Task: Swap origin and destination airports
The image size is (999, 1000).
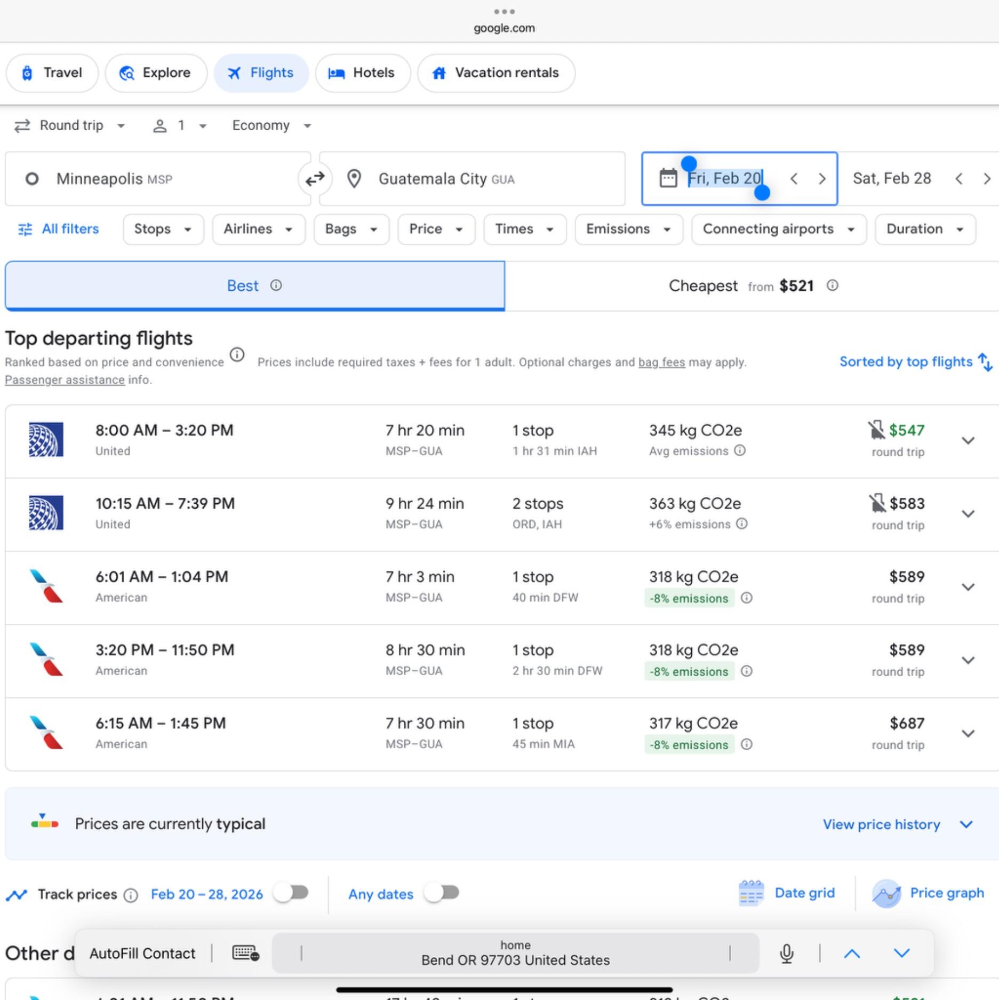Action: (315, 179)
